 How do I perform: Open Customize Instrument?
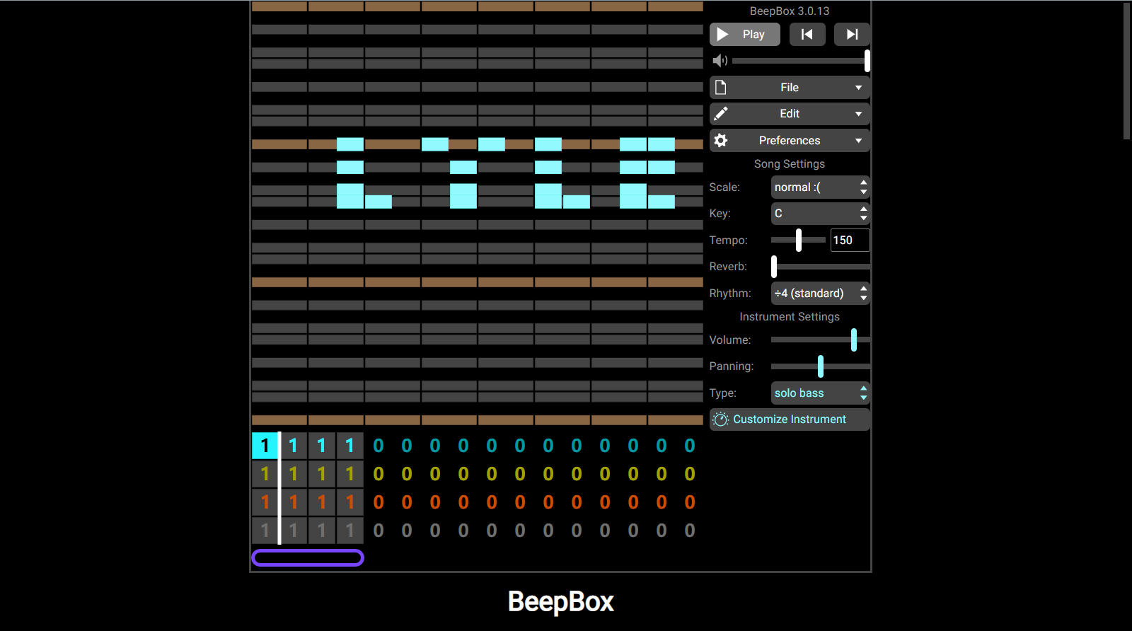tap(790, 419)
